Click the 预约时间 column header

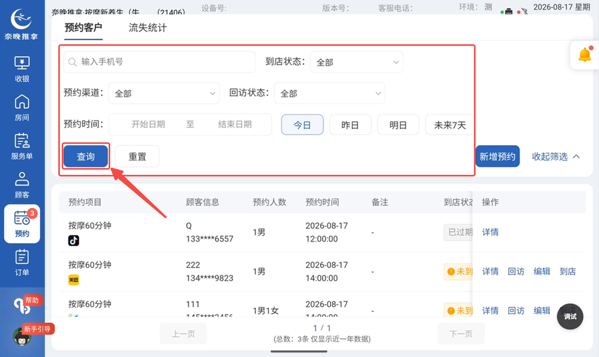point(322,202)
